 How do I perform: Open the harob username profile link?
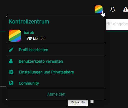pos(29,33)
